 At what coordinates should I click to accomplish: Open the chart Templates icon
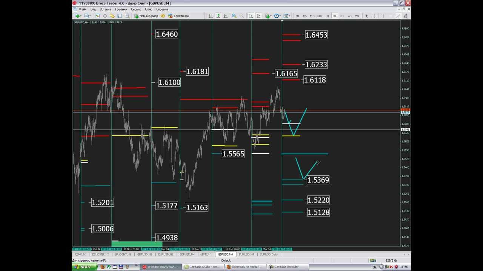tap(286, 16)
